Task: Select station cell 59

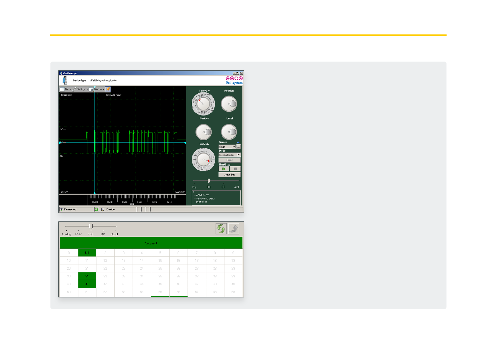Action: click(x=233, y=292)
